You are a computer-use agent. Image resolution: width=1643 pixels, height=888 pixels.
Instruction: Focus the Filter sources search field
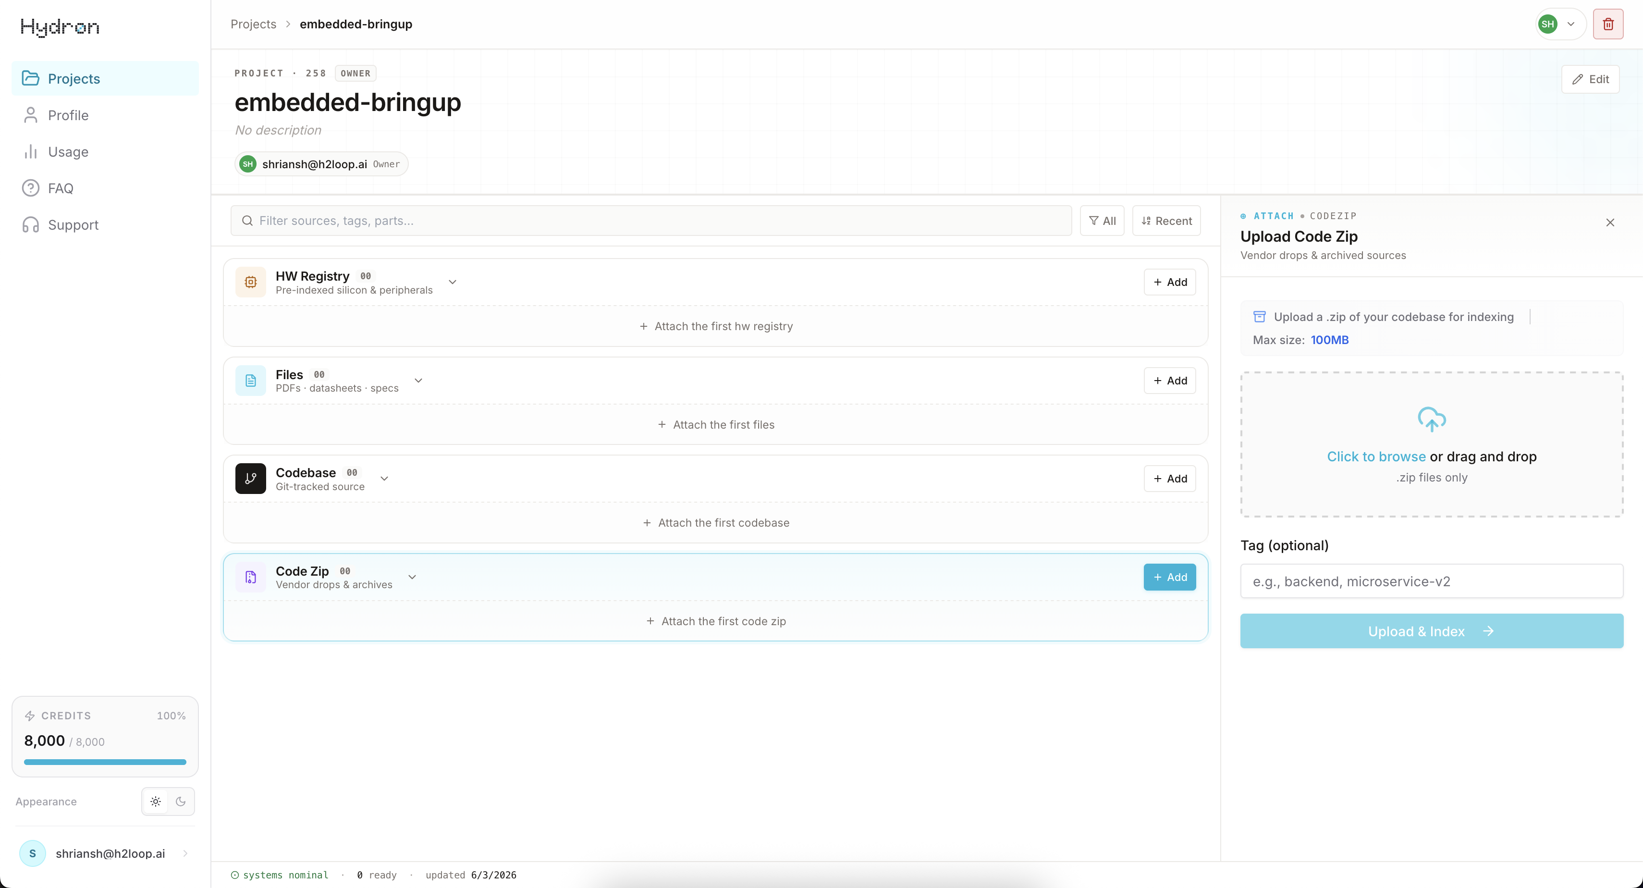650,221
